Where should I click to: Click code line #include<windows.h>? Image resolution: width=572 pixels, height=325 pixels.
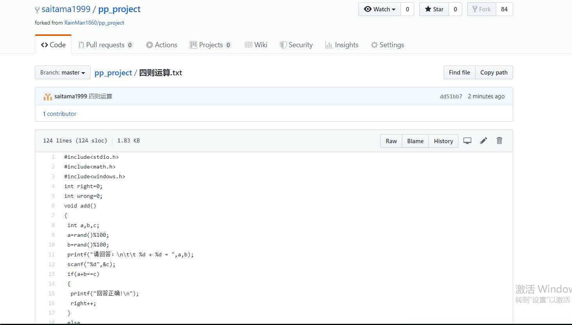(x=94, y=176)
